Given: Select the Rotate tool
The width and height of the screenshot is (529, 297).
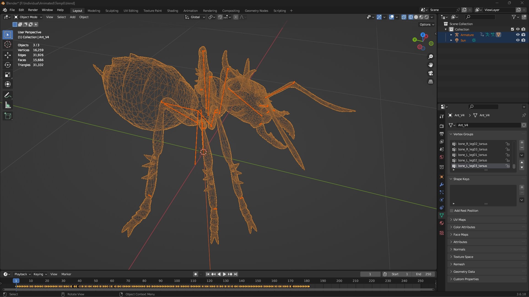Looking at the screenshot, I should [x=8, y=65].
